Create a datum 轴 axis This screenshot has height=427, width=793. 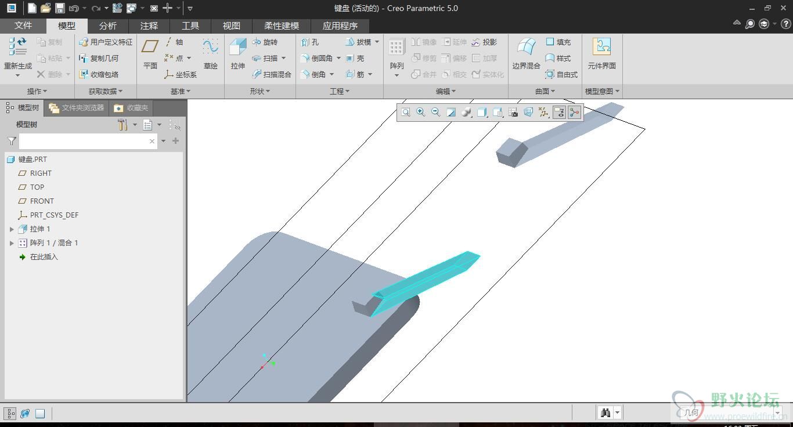(x=174, y=42)
